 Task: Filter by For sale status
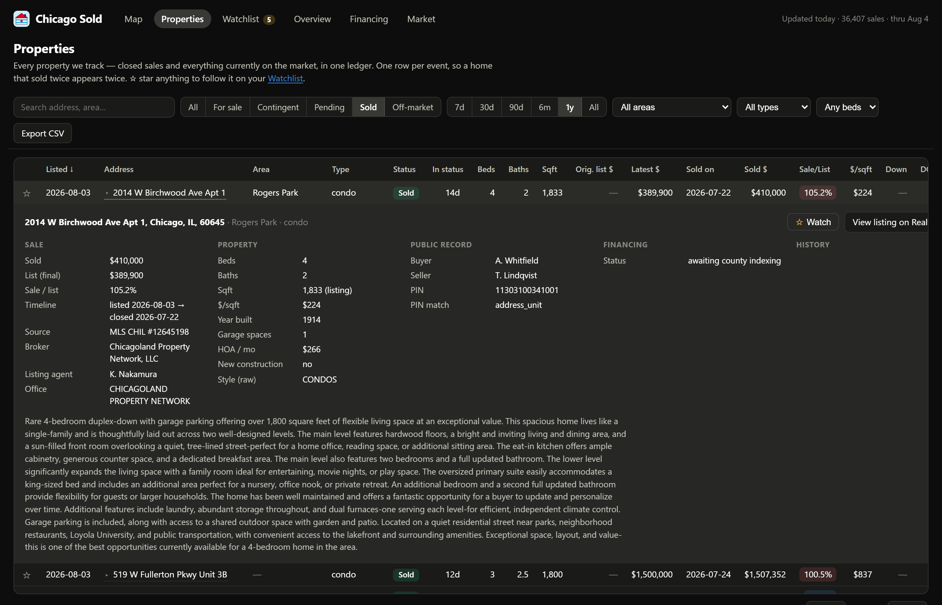228,107
